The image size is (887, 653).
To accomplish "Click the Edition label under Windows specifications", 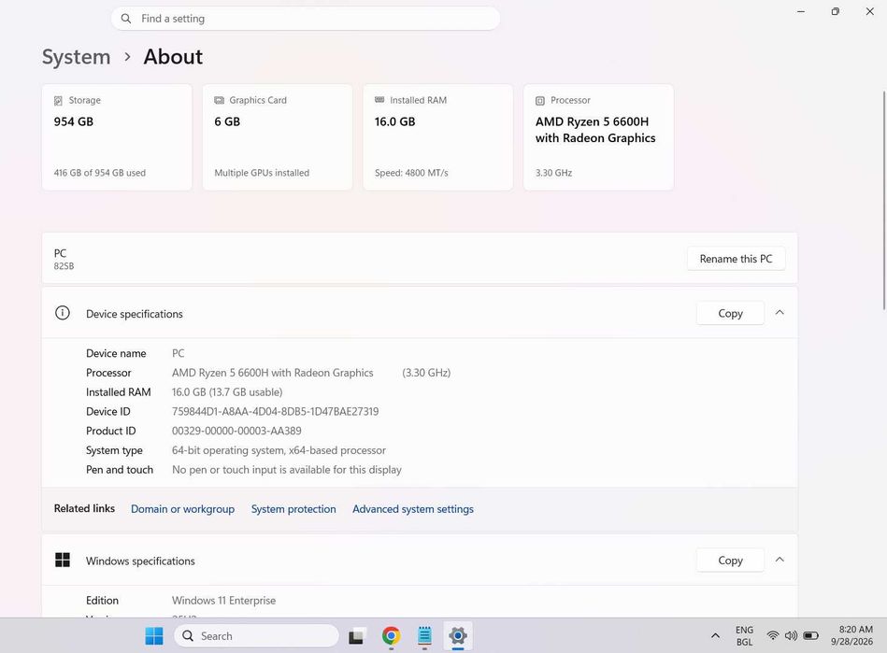I will (103, 601).
